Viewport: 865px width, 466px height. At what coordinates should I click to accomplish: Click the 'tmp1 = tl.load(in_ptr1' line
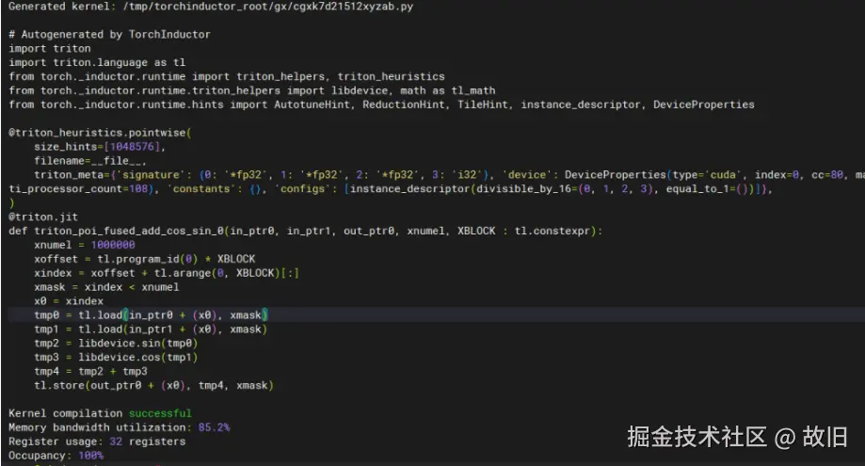pyautogui.click(x=151, y=329)
